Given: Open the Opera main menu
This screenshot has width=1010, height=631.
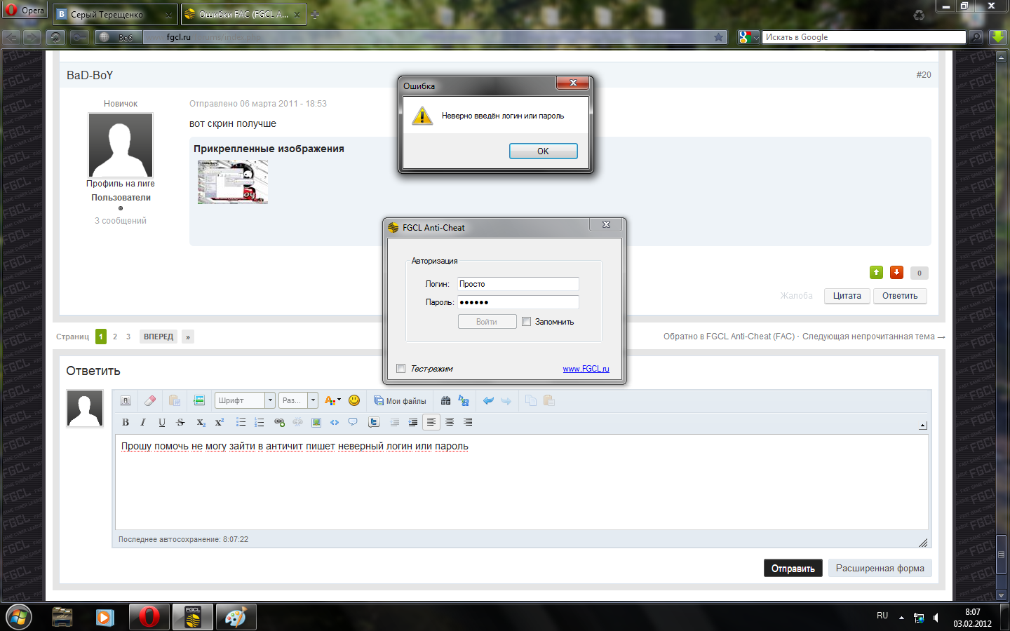Looking at the screenshot, I should [x=25, y=11].
